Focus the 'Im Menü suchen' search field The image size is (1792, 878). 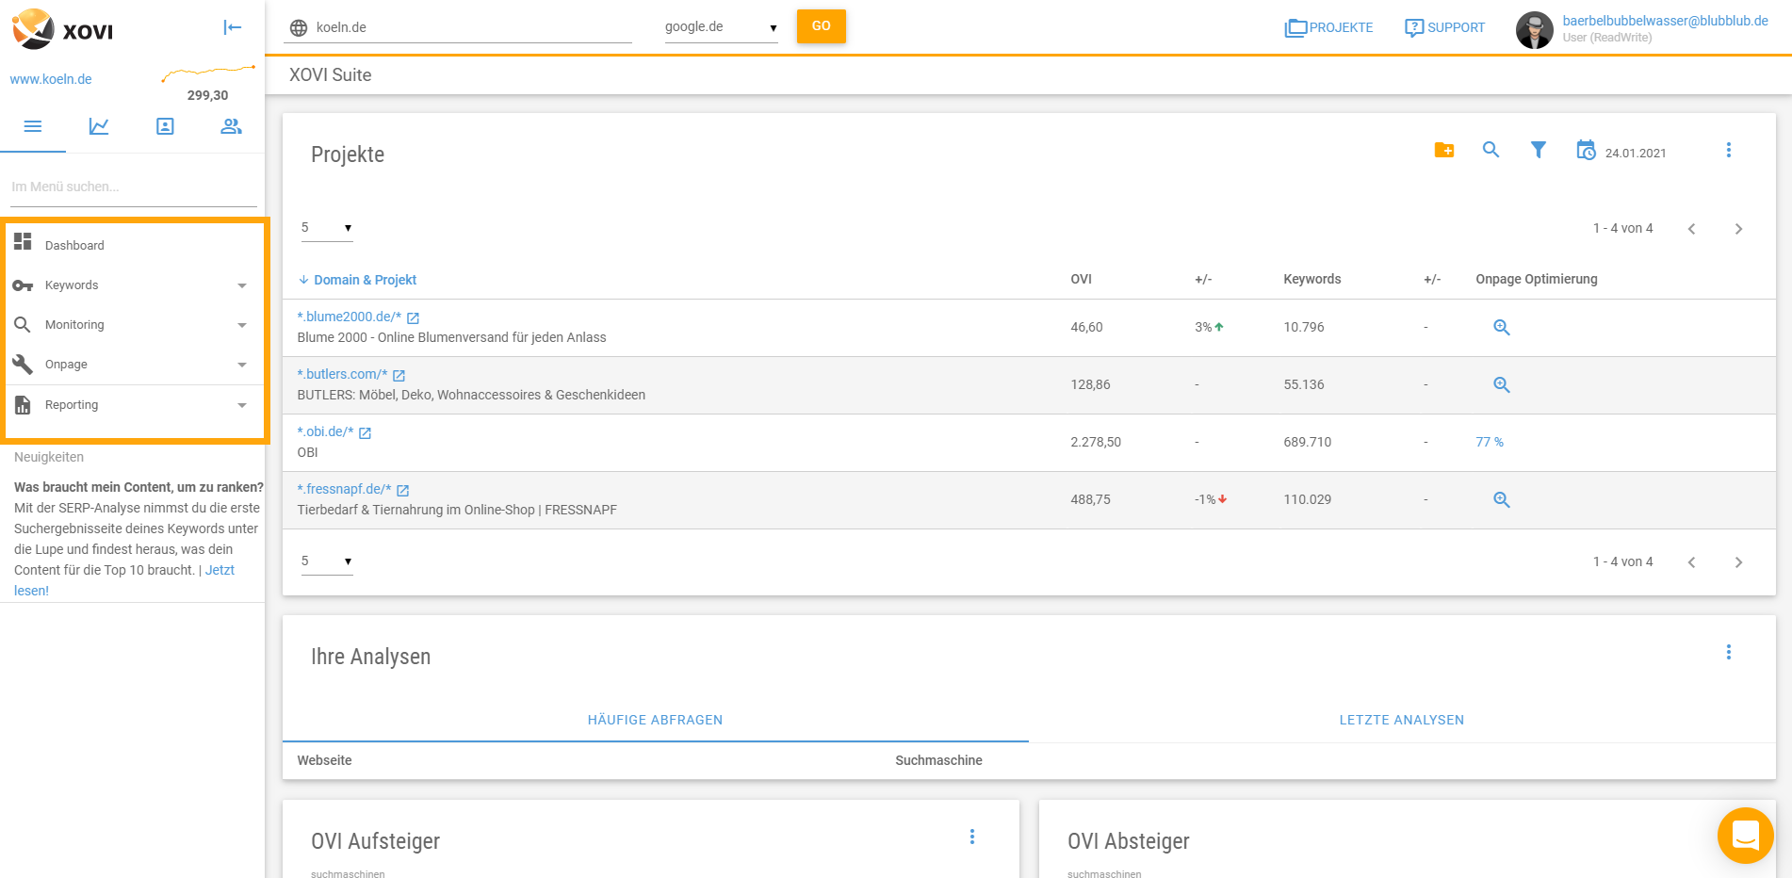coord(133,187)
